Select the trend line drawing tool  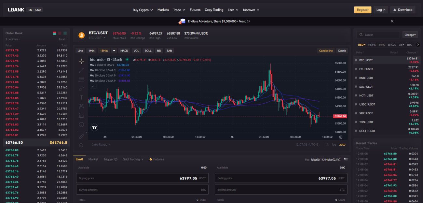click(81, 70)
